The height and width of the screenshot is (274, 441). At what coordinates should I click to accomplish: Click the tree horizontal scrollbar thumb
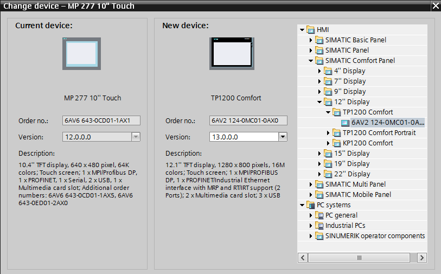pos(359,258)
